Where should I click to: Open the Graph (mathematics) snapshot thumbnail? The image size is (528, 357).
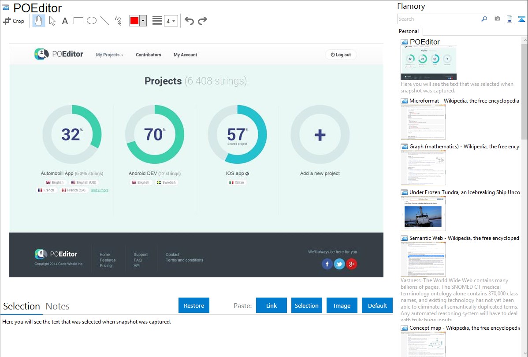tap(423, 168)
